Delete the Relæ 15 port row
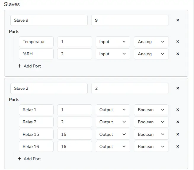 [178, 134]
